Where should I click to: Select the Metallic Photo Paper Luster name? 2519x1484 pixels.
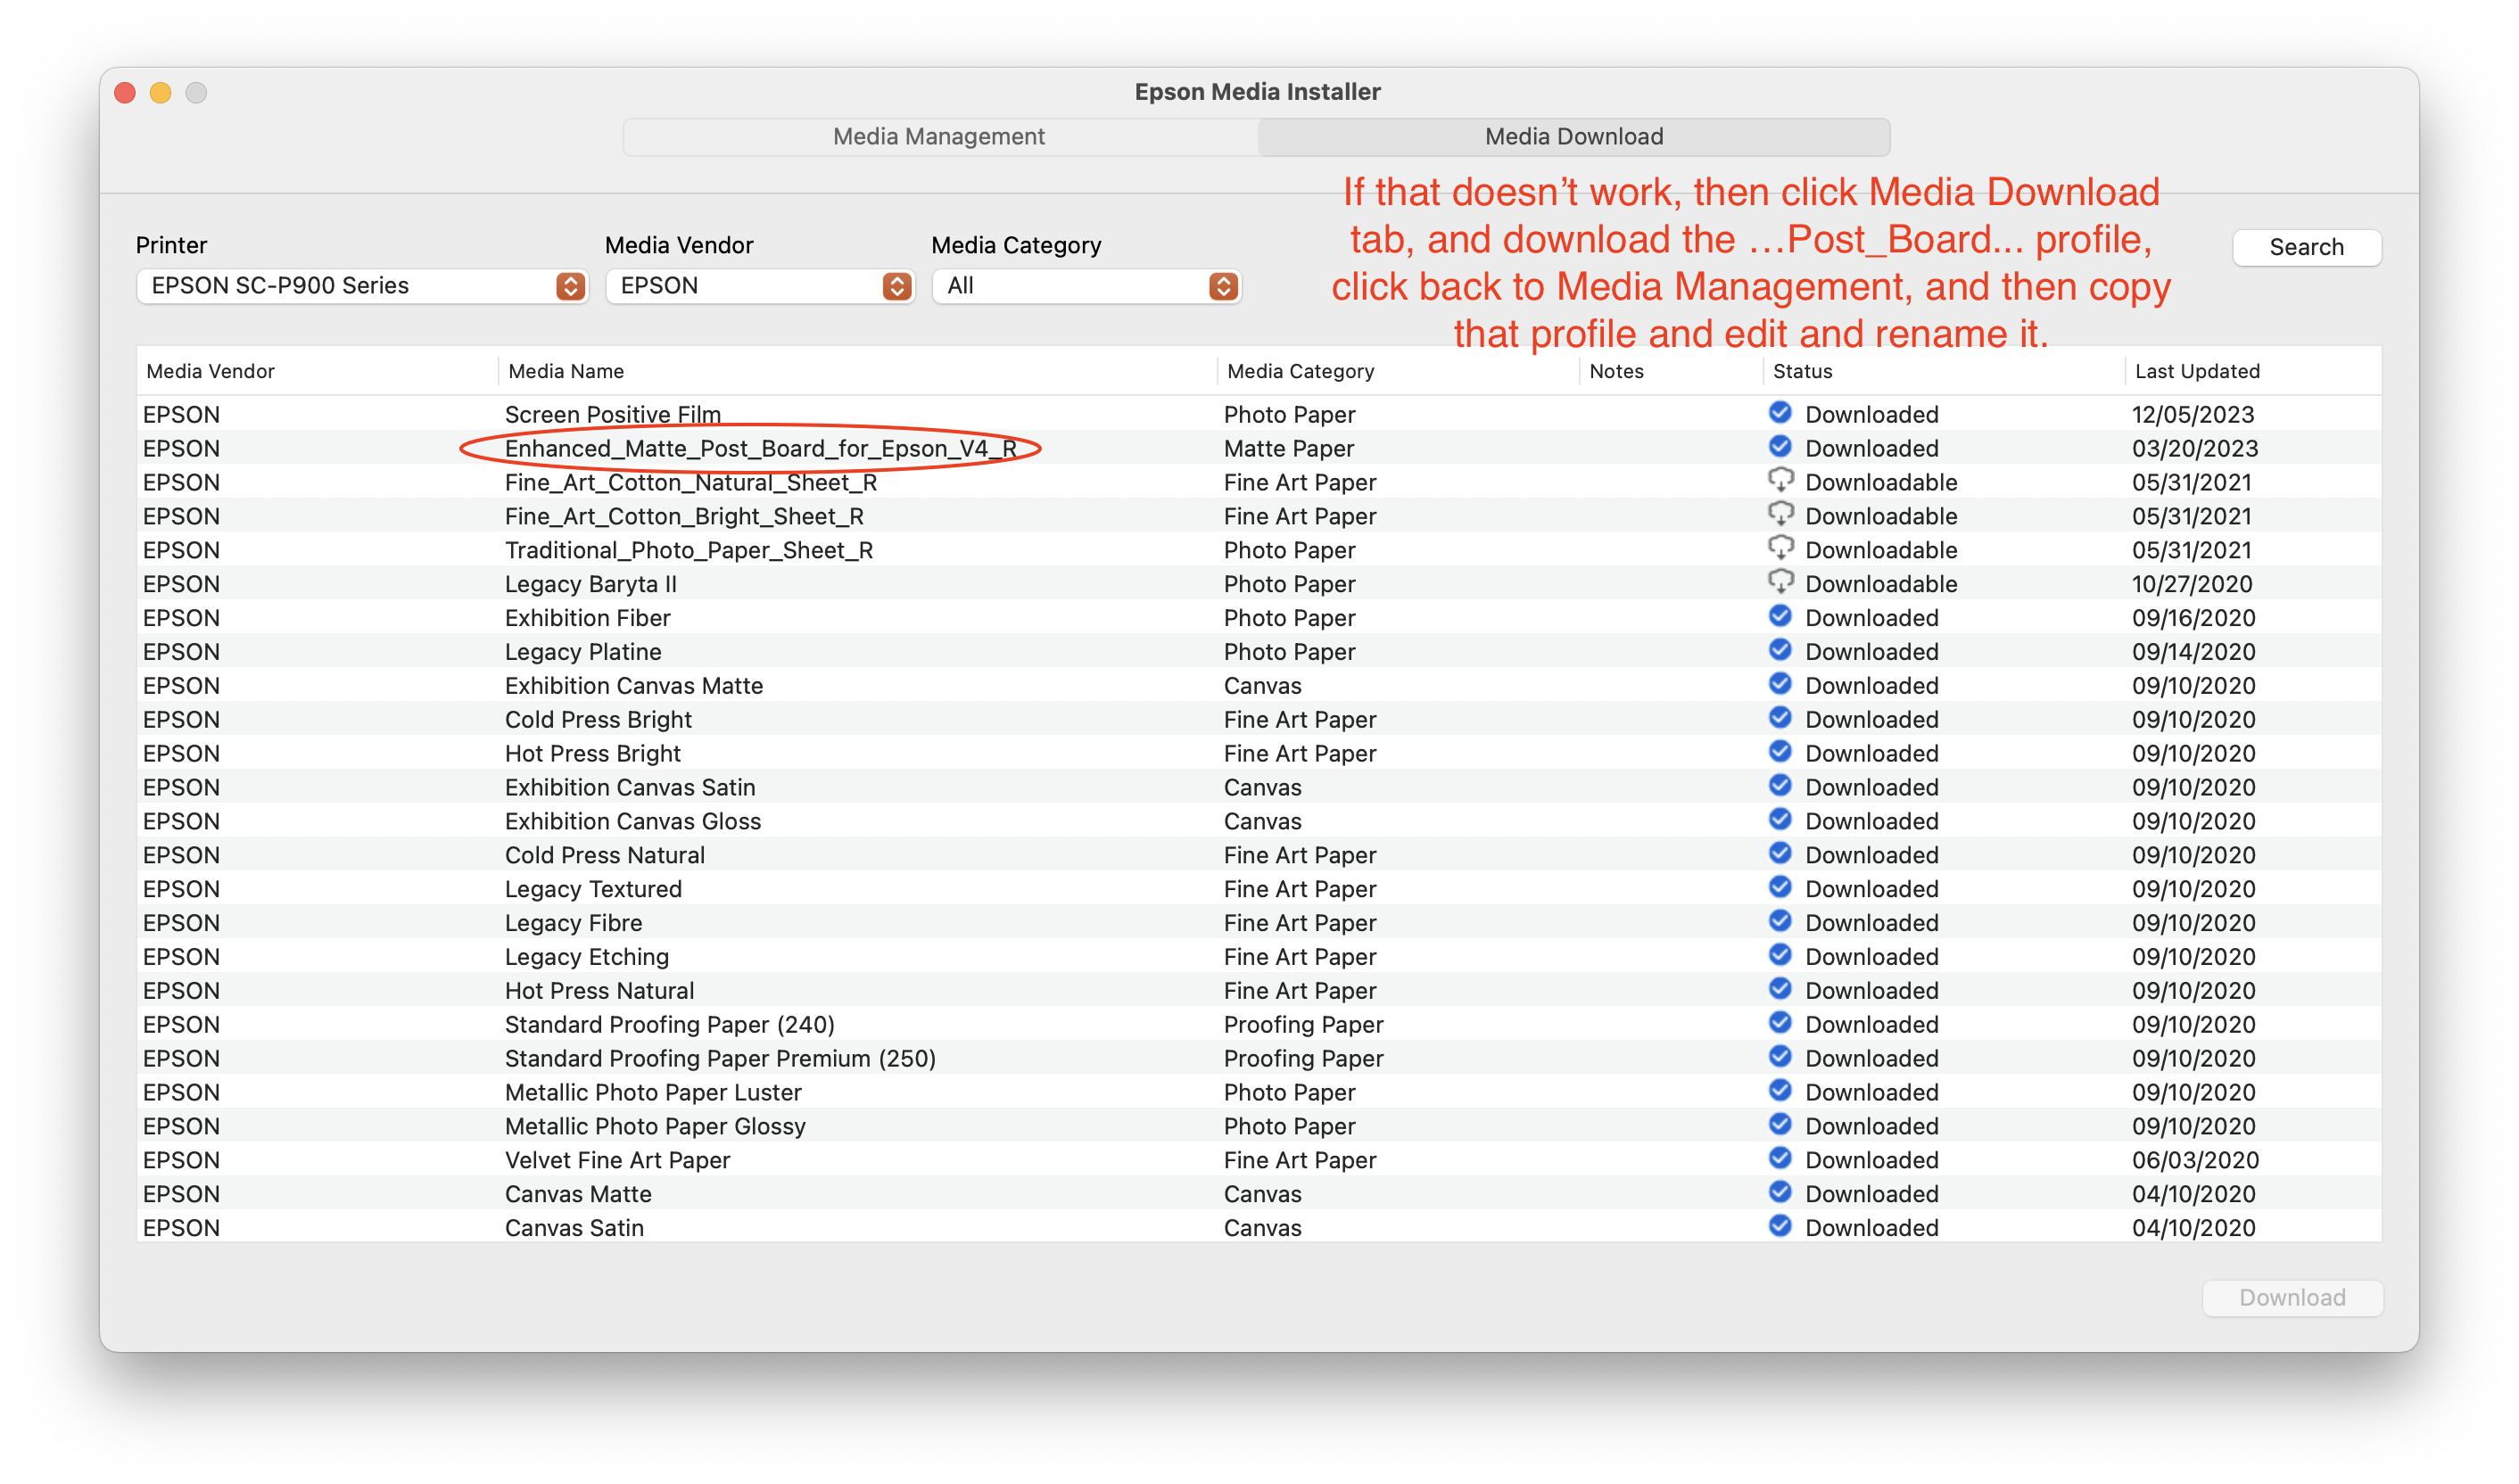click(653, 1093)
